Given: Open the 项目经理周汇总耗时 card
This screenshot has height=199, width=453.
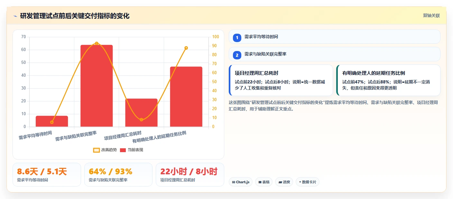Looking at the screenshot, I should click(281, 80).
